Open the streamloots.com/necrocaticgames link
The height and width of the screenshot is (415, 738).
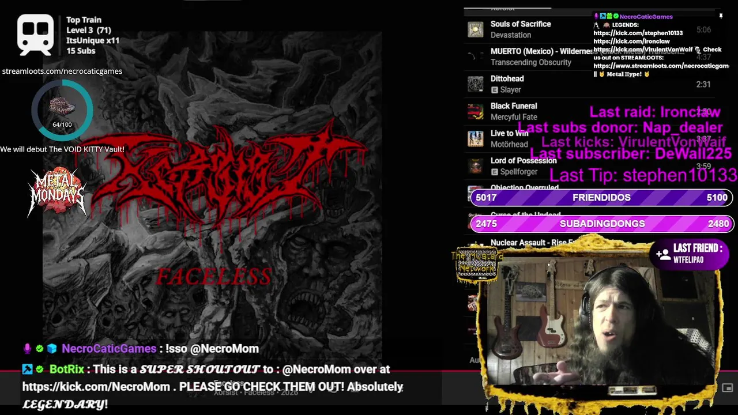pyautogui.click(x=62, y=71)
